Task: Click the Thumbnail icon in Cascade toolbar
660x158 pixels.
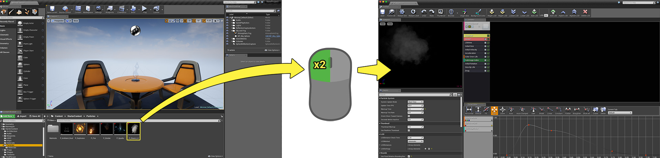Action: pyautogui.click(x=441, y=13)
